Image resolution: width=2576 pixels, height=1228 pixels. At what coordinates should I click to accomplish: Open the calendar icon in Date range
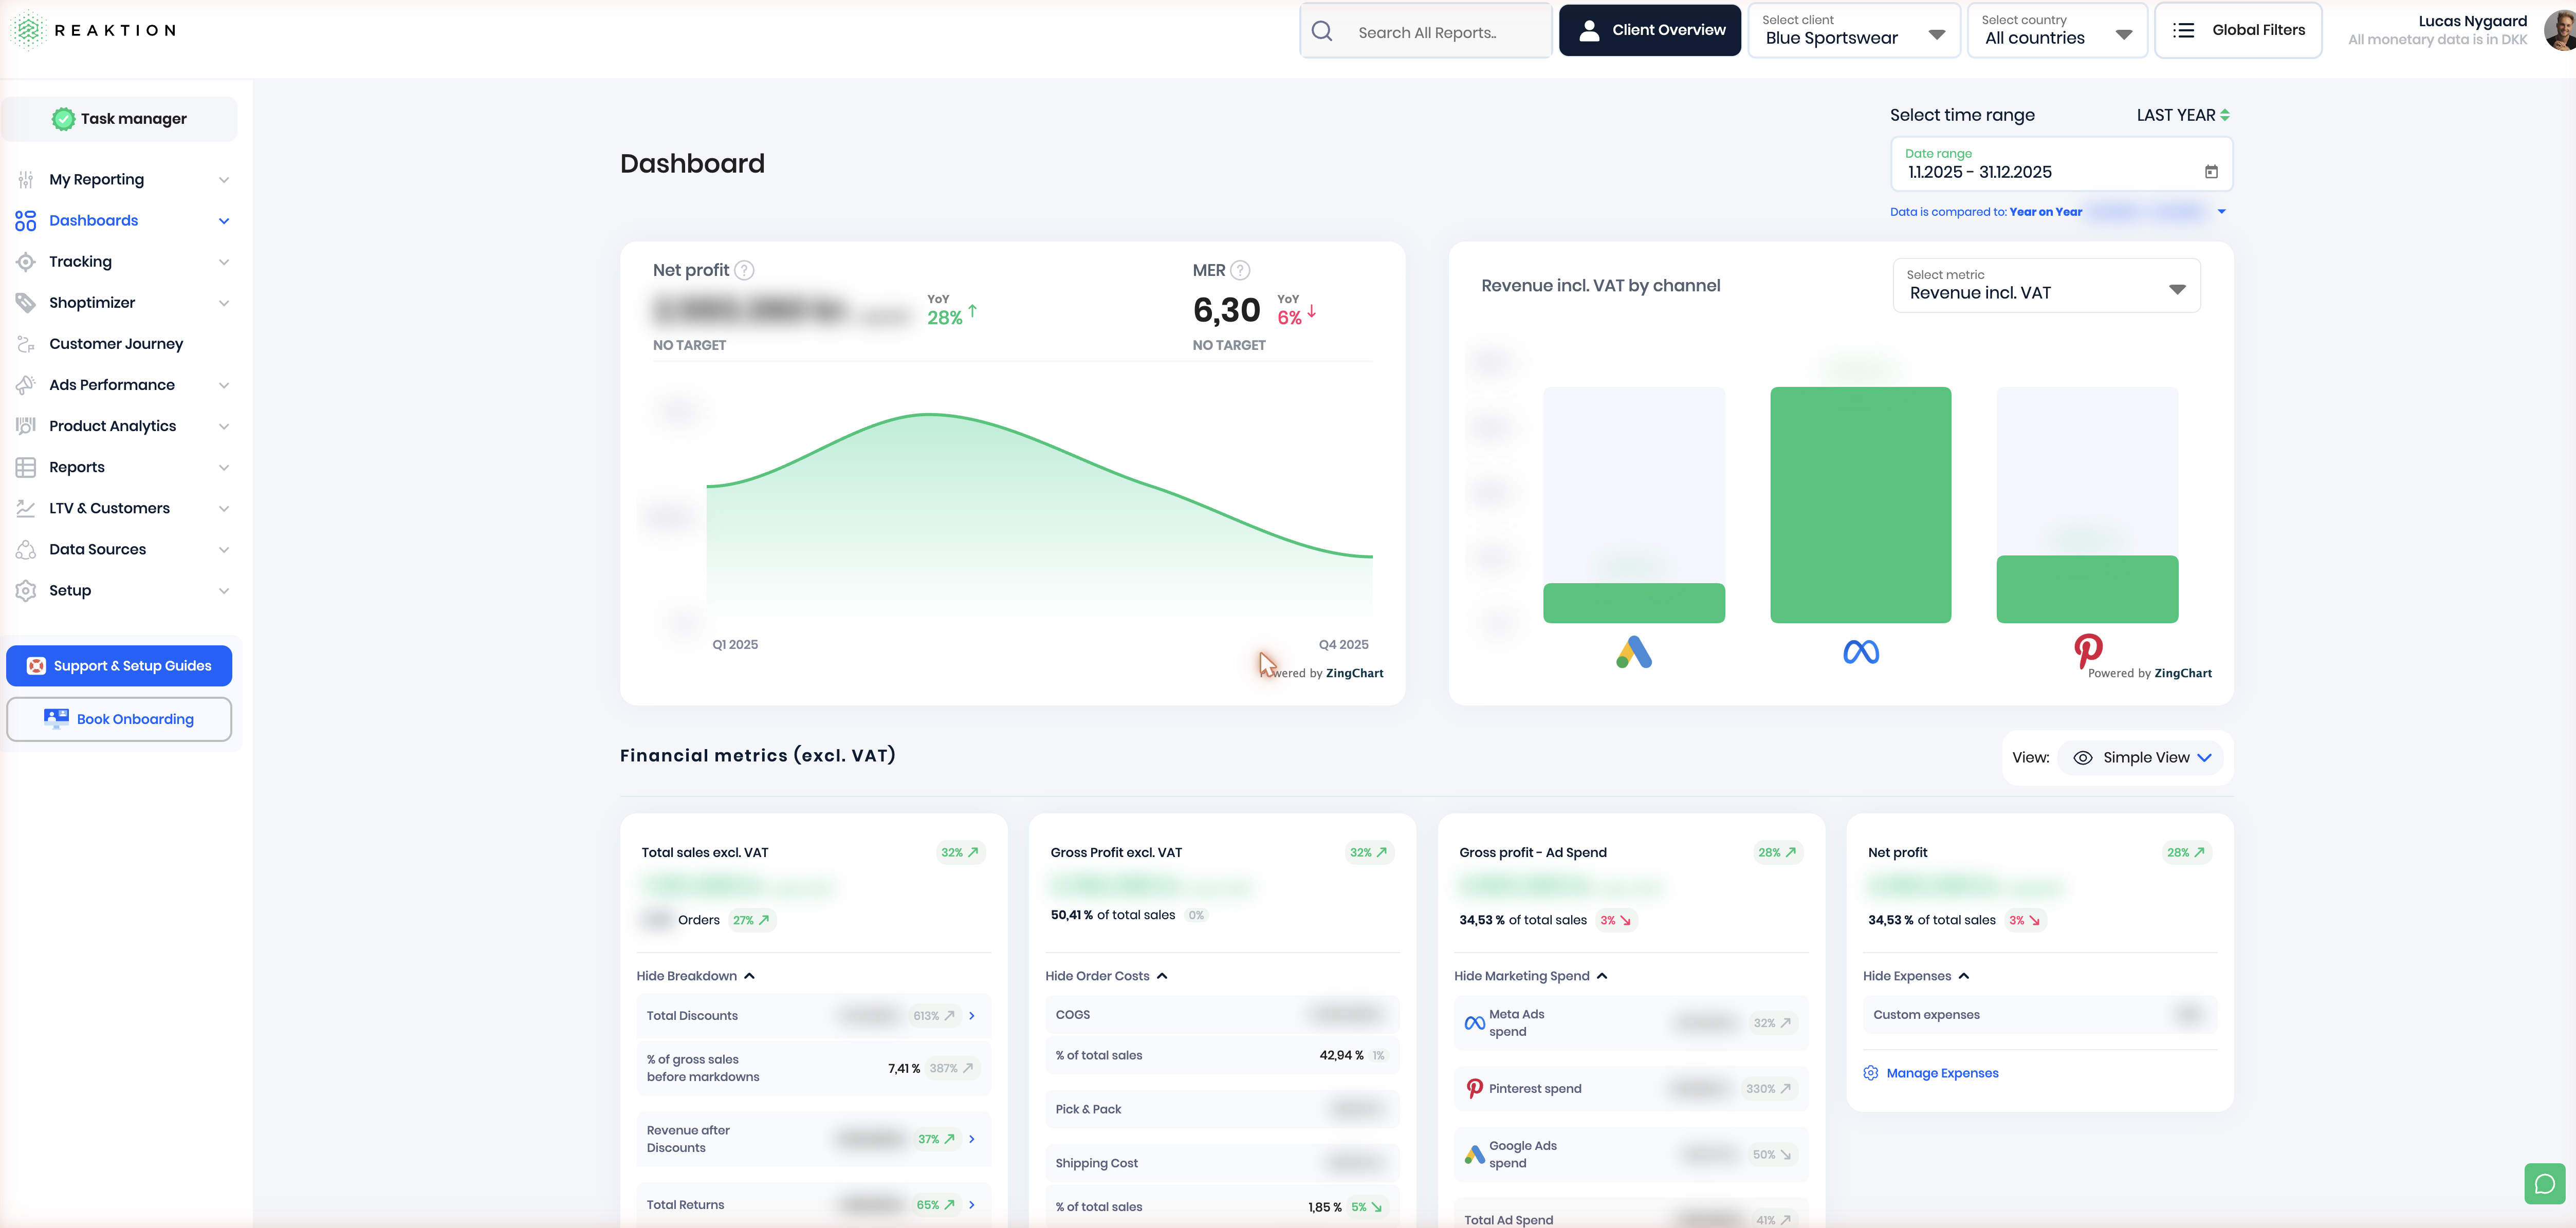point(2211,172)
